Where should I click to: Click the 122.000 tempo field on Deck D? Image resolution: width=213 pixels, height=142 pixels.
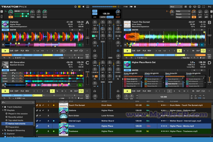[163, 97]
